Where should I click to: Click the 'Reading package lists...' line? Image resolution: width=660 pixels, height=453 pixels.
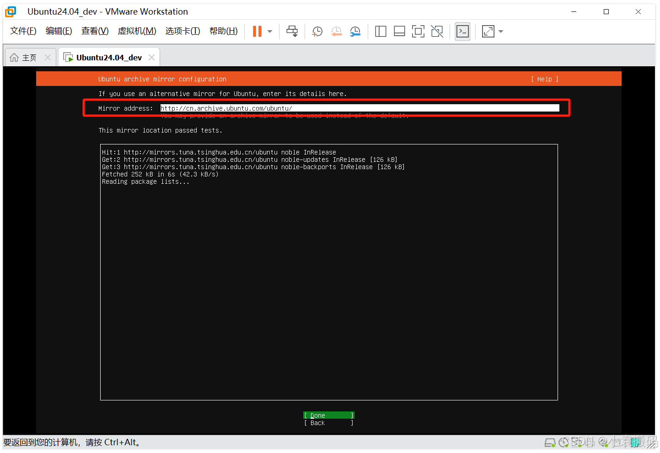coord(145,181)
